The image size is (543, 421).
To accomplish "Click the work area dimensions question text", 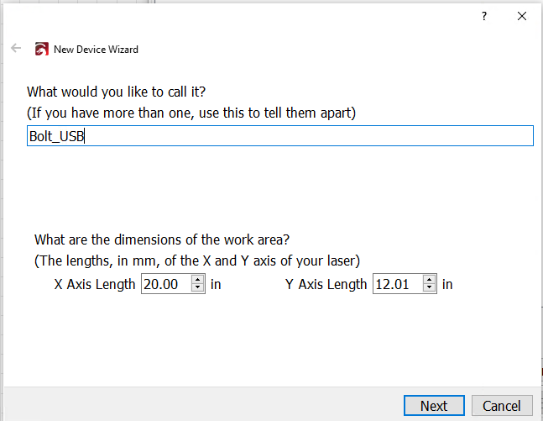I will point(162,239).
